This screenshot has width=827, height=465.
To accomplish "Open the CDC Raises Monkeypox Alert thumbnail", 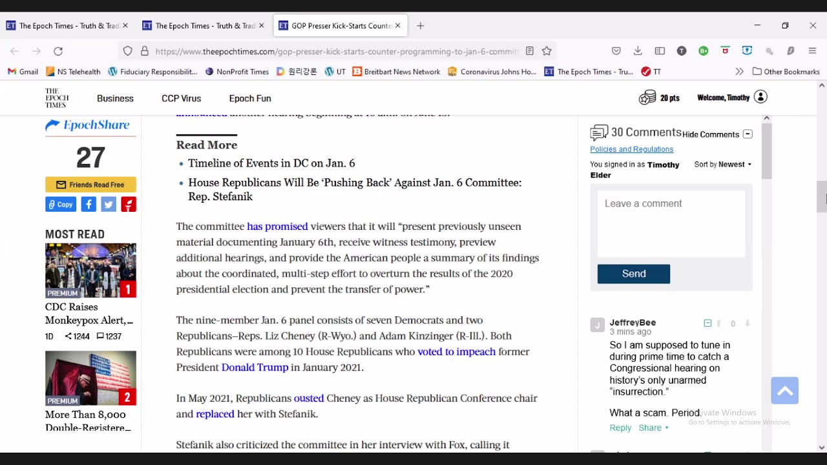I will pos(90,270).
